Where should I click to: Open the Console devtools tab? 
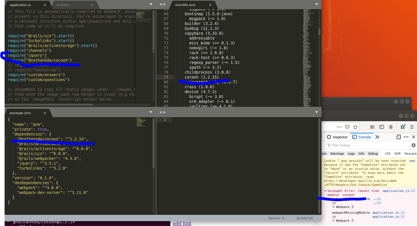[x=362, y=137]
